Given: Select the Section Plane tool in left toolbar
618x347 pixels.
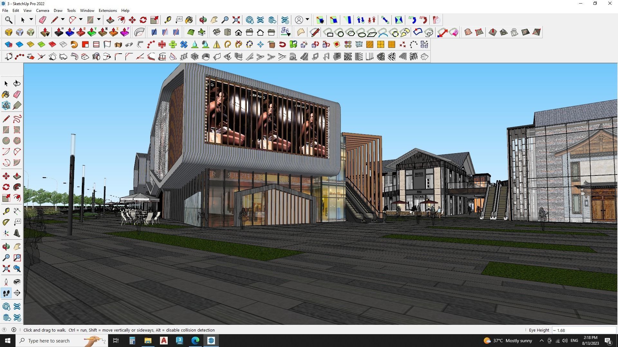Looking at the screenshot, I should [x=17, y=293].
